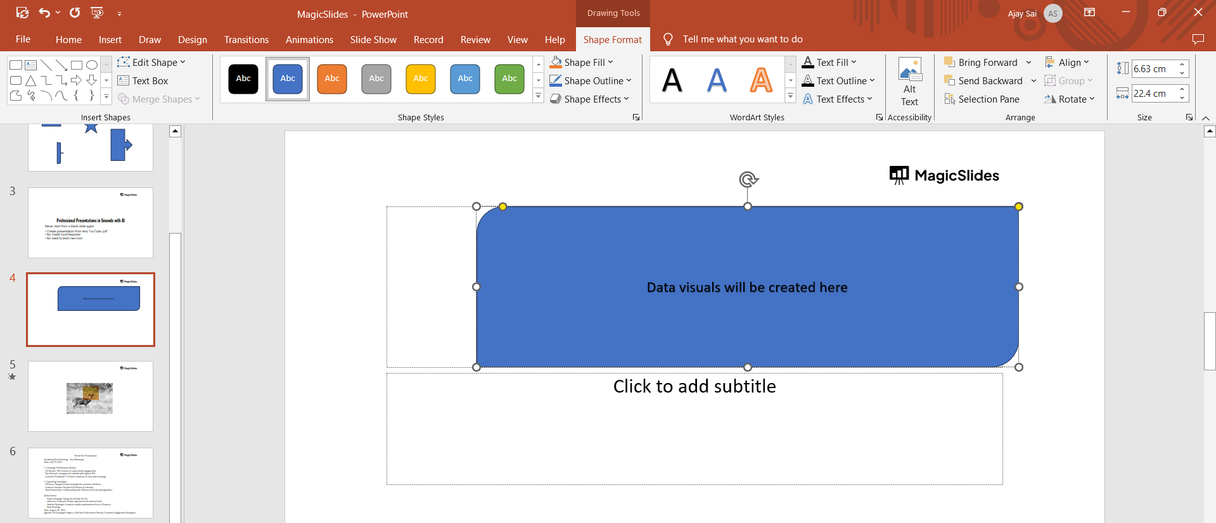The height and width of the screenshot is (523, 1216).
Task: Click the AS account avatar
Action: tap(1053, 13)
